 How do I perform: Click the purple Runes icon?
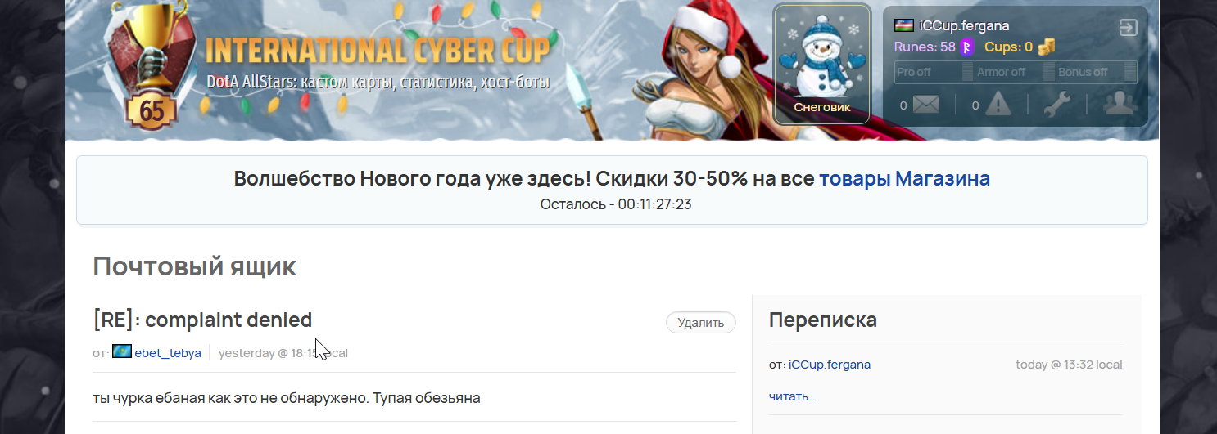click(966, 47)
